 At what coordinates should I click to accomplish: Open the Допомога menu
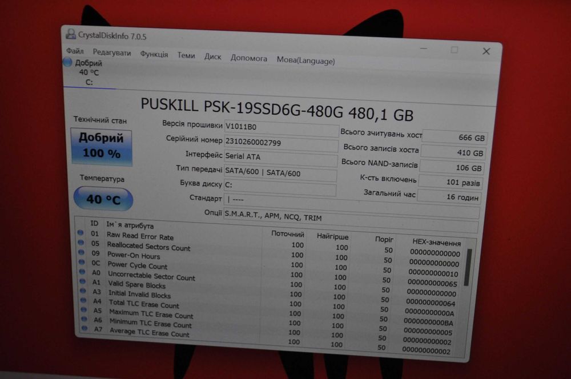point(249,58)
